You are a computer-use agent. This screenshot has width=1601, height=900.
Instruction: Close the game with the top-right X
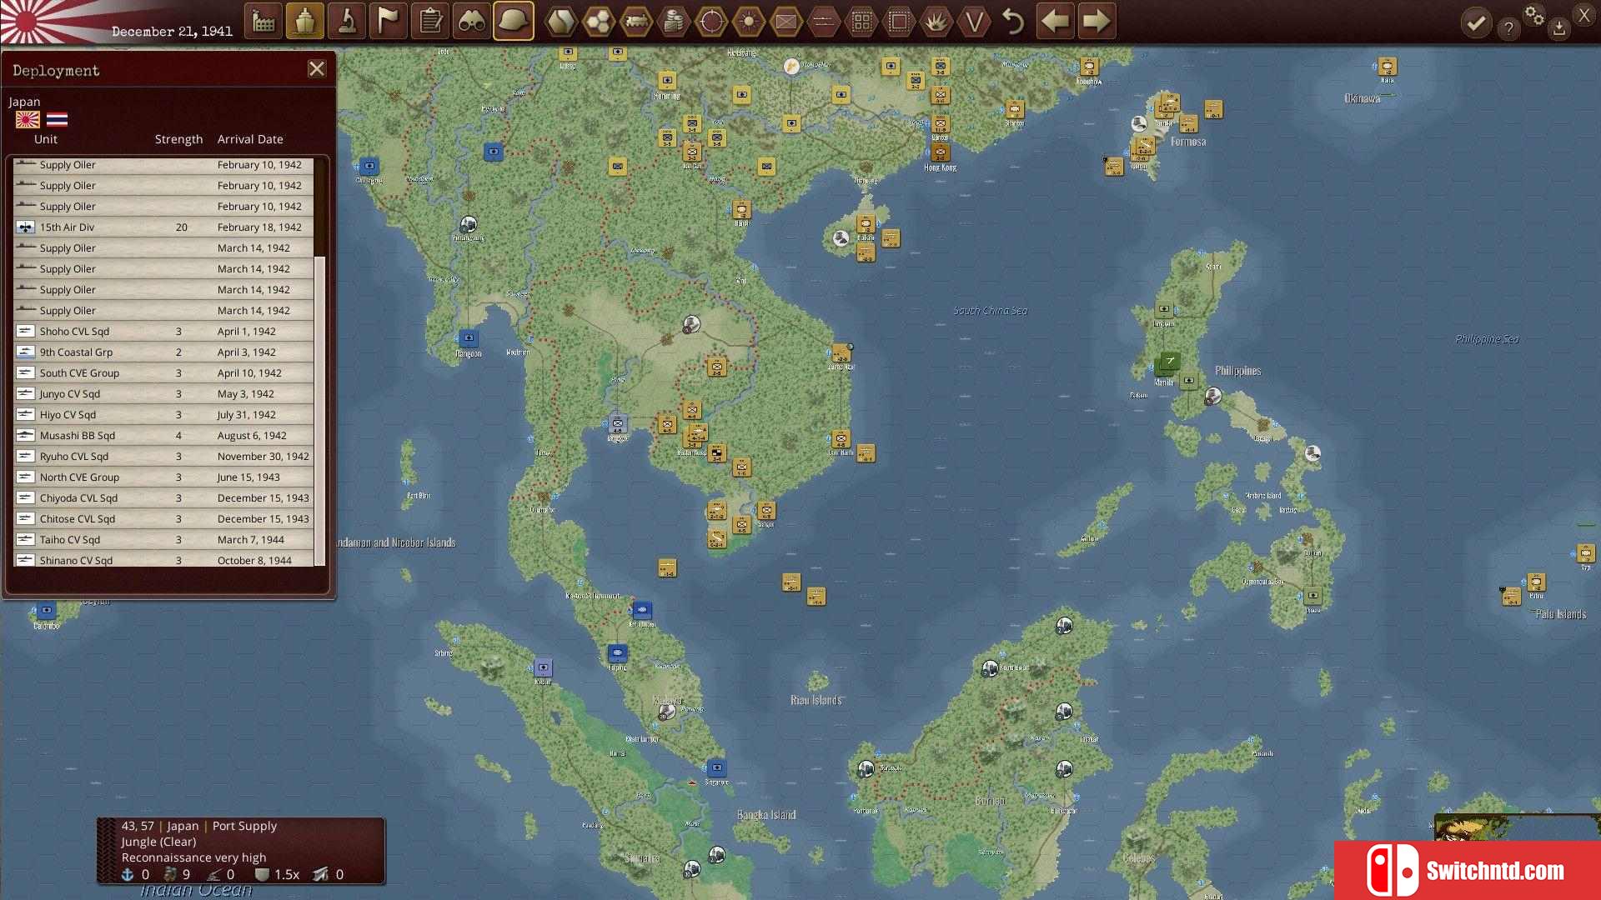point(1584,14)
